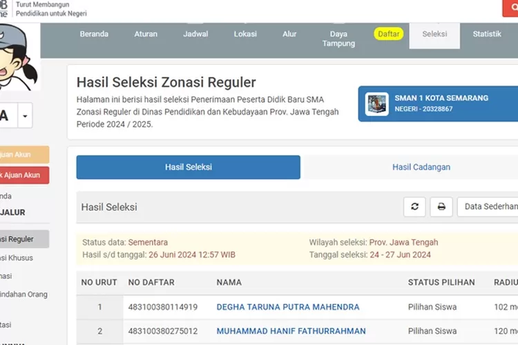The image size is (518, 345).
Task: Click Pilihan Siswa in row 2
Action: click(x=432, y=331)
